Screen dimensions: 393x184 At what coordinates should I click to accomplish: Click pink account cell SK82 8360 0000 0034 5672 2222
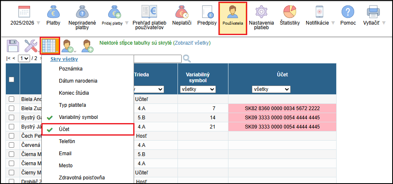282,108
